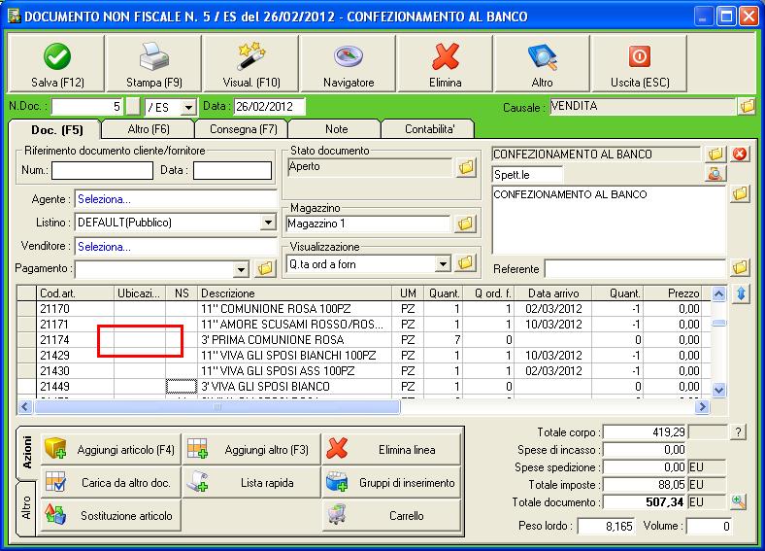Image resolution: width=765 pixels, height=551 pixels.
Task: Open Gruppi di inserimento
Action: [392, 483]
